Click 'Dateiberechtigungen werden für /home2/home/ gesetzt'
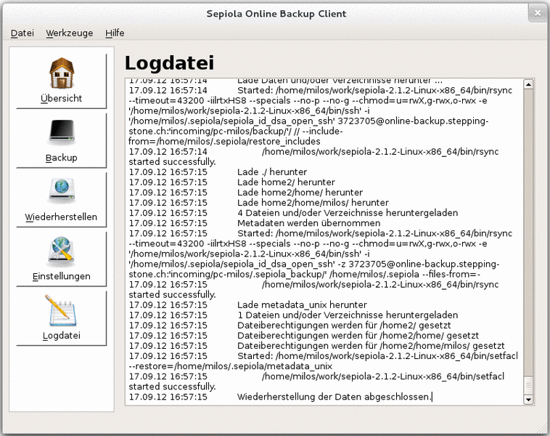550x436 pixels. [x=358, y=336]
